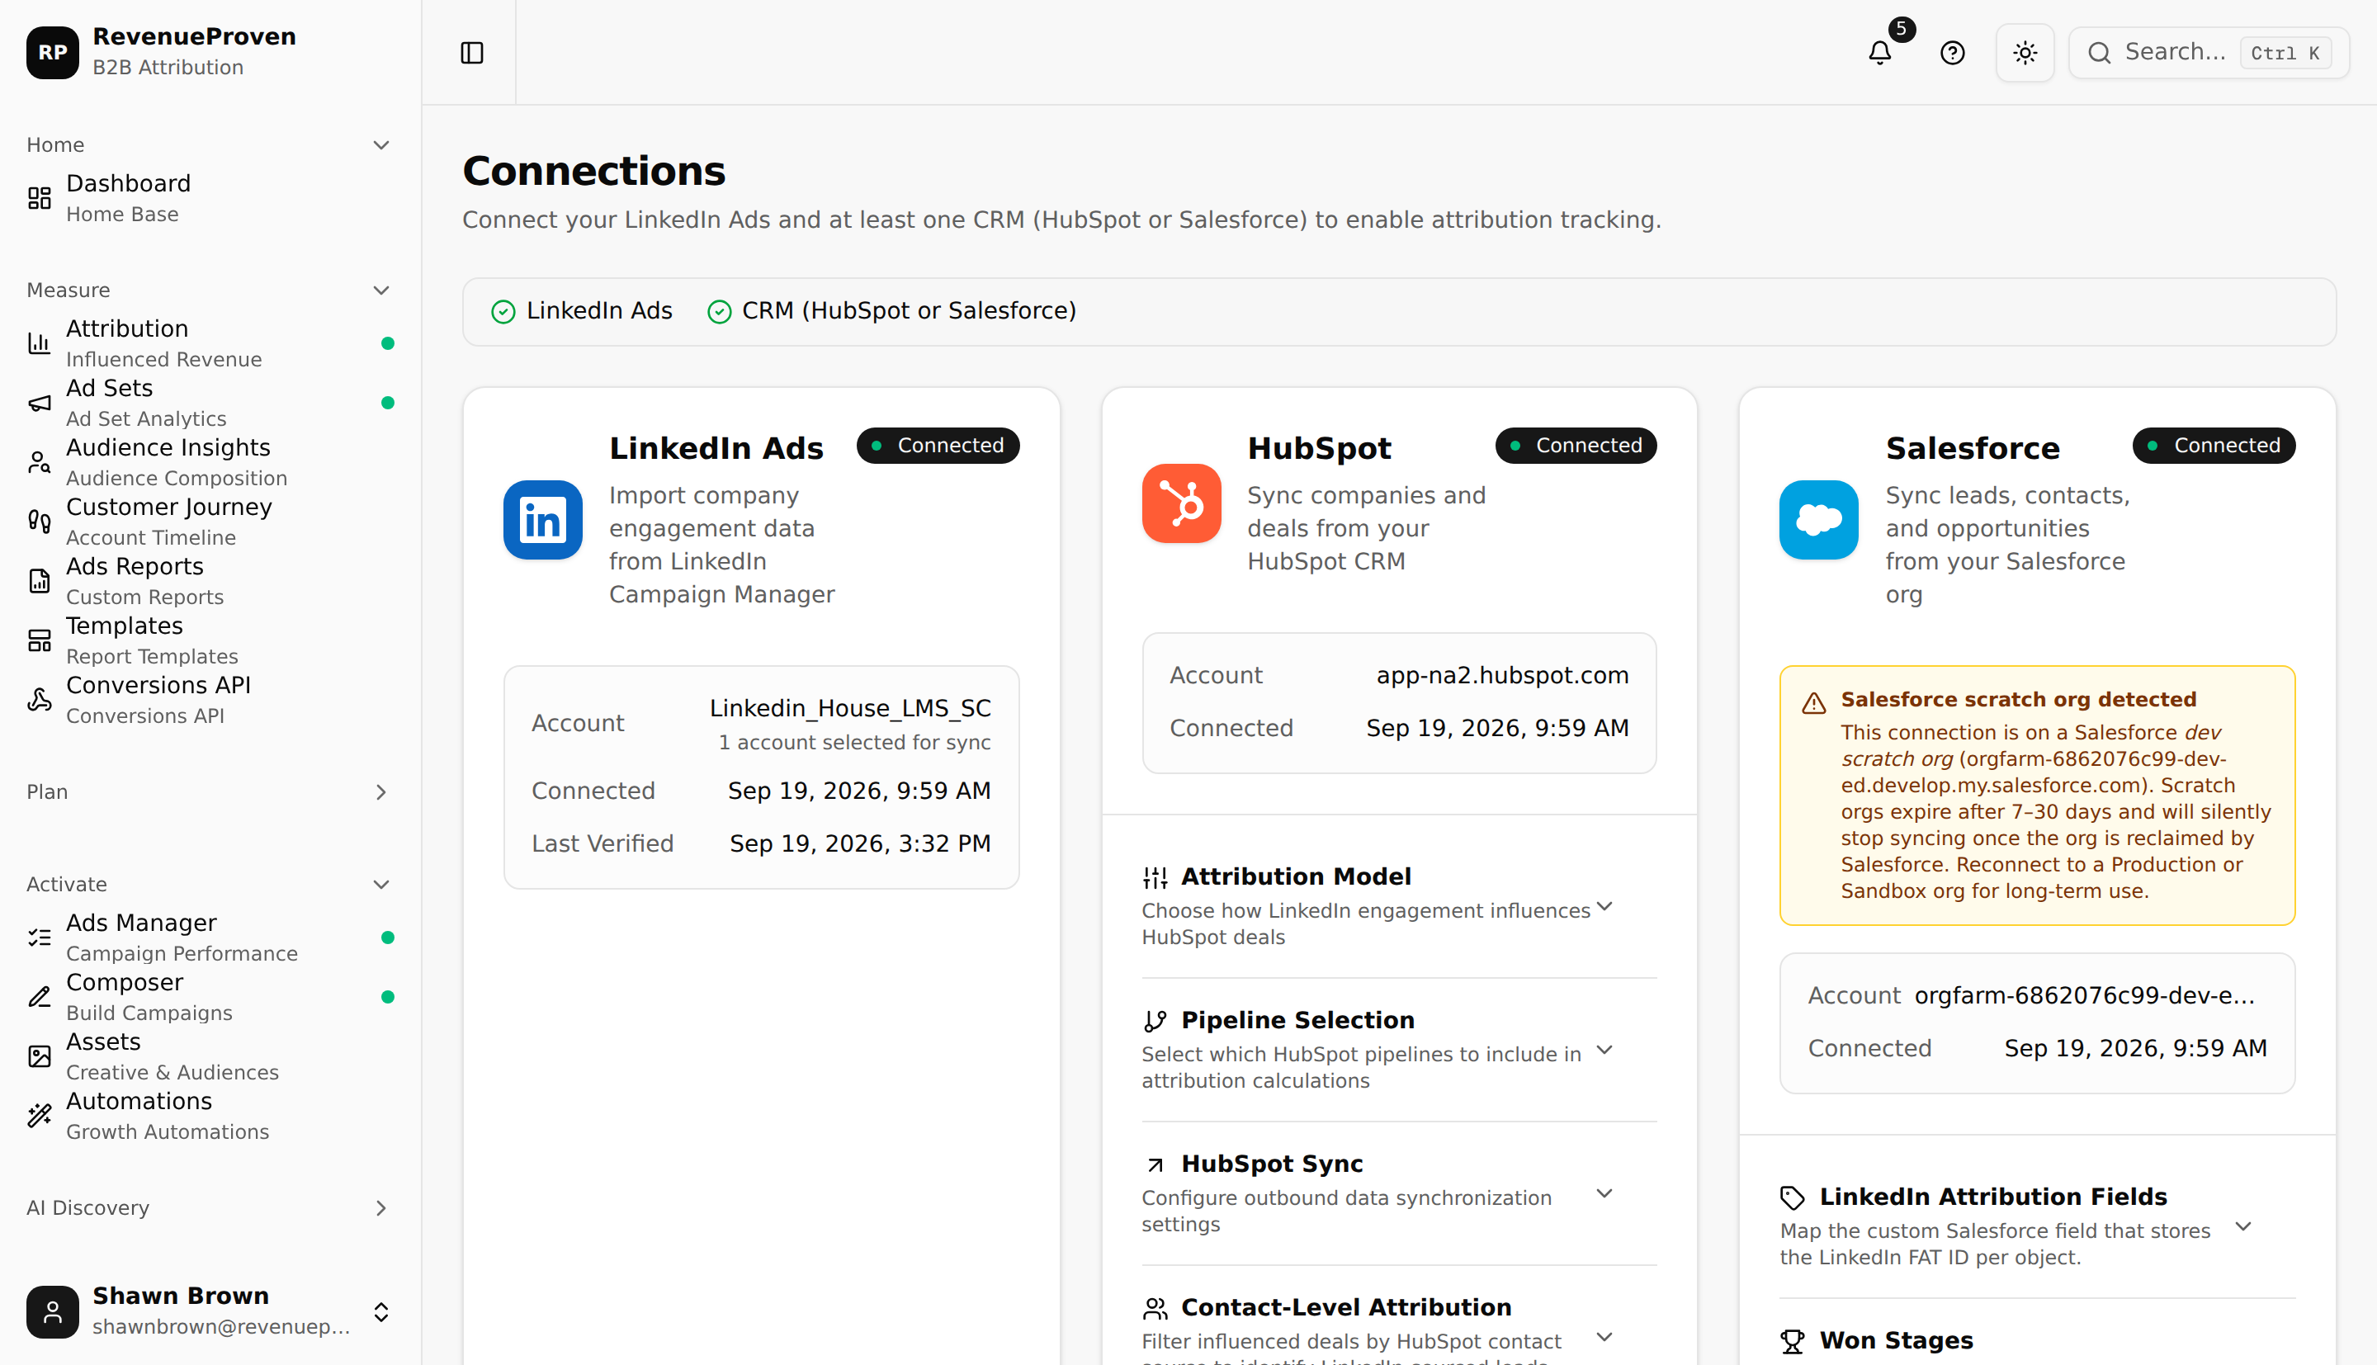Select Linkedin_House_LMS_SC account name
This screenshot has height=1365, width=2377.
pyautogui.click(x=850, y=709)
